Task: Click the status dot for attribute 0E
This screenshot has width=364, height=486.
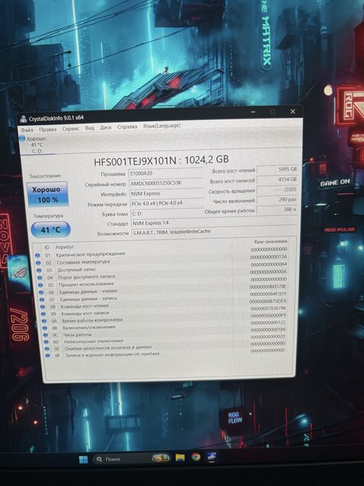Action: point(47,349)
